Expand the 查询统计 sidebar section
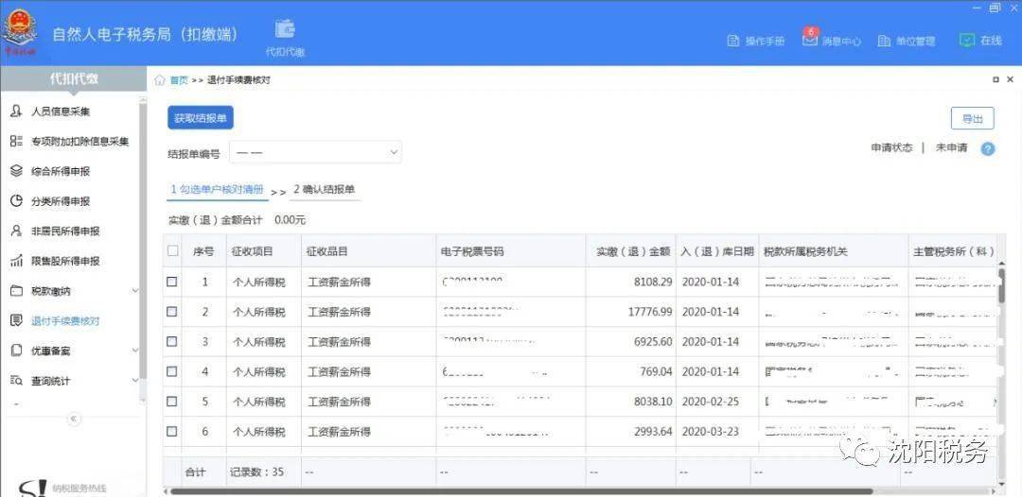 point(135,381)
